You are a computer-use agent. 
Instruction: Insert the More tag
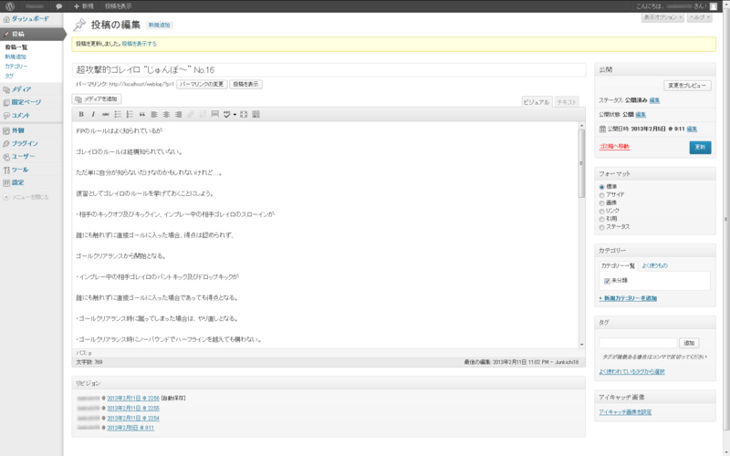point(214,115)
